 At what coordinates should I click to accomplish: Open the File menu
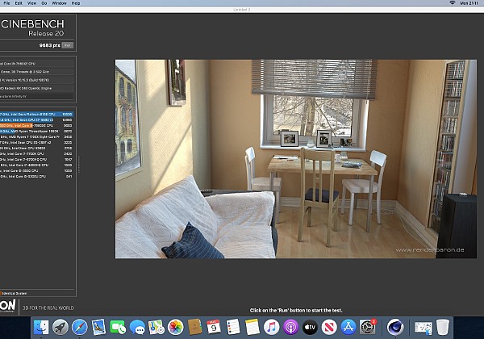coord(6,4)
